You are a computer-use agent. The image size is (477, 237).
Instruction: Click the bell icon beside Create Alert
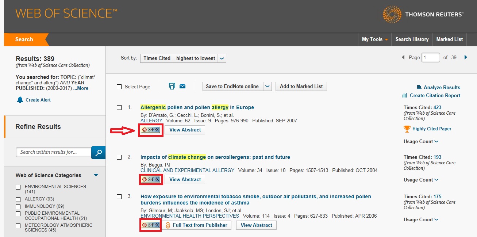click(20, 100)
